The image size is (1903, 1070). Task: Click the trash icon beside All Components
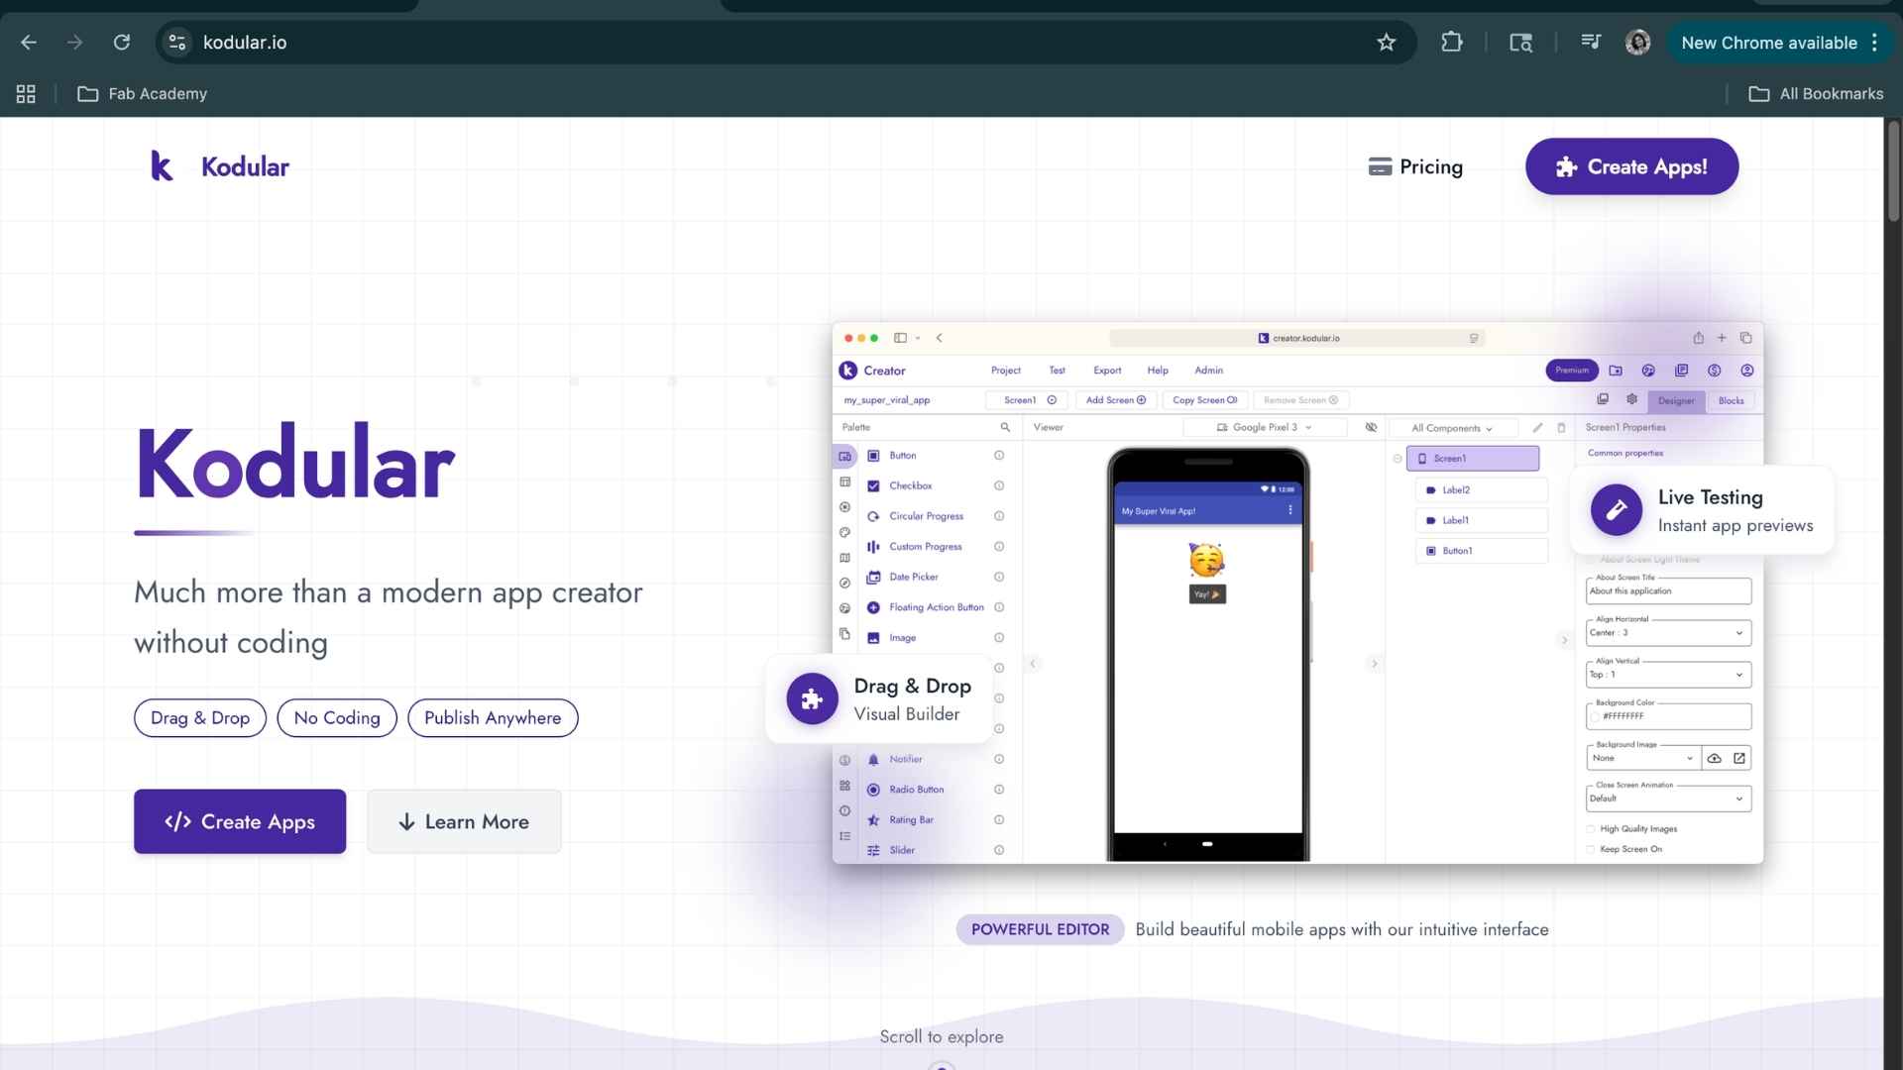pos(1561,428)
